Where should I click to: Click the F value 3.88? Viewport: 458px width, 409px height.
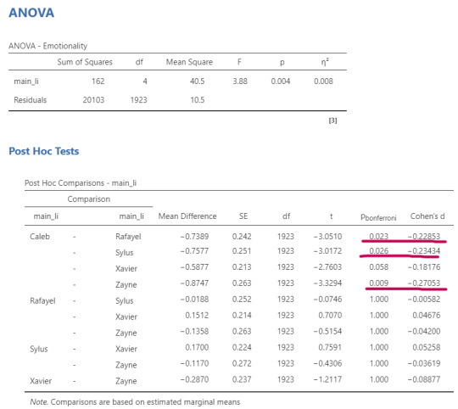pyautogui.click(x=240, y=81)
